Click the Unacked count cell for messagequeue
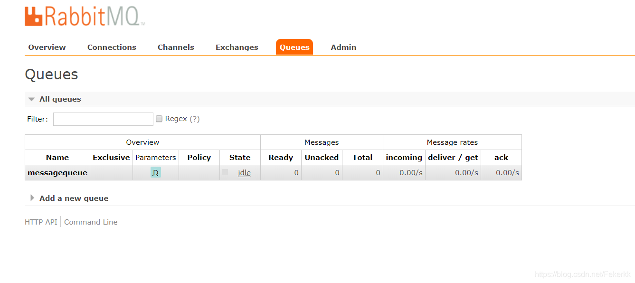Image resolution: width=635 pixels, height=283 pixels. pyautogui.click(x=322, y=173)
